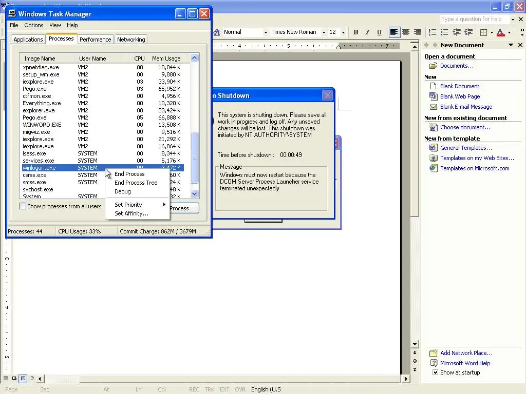Screen dimensions: 526x394
Task: Switch to Print Layout view icon
Action: 23,379
